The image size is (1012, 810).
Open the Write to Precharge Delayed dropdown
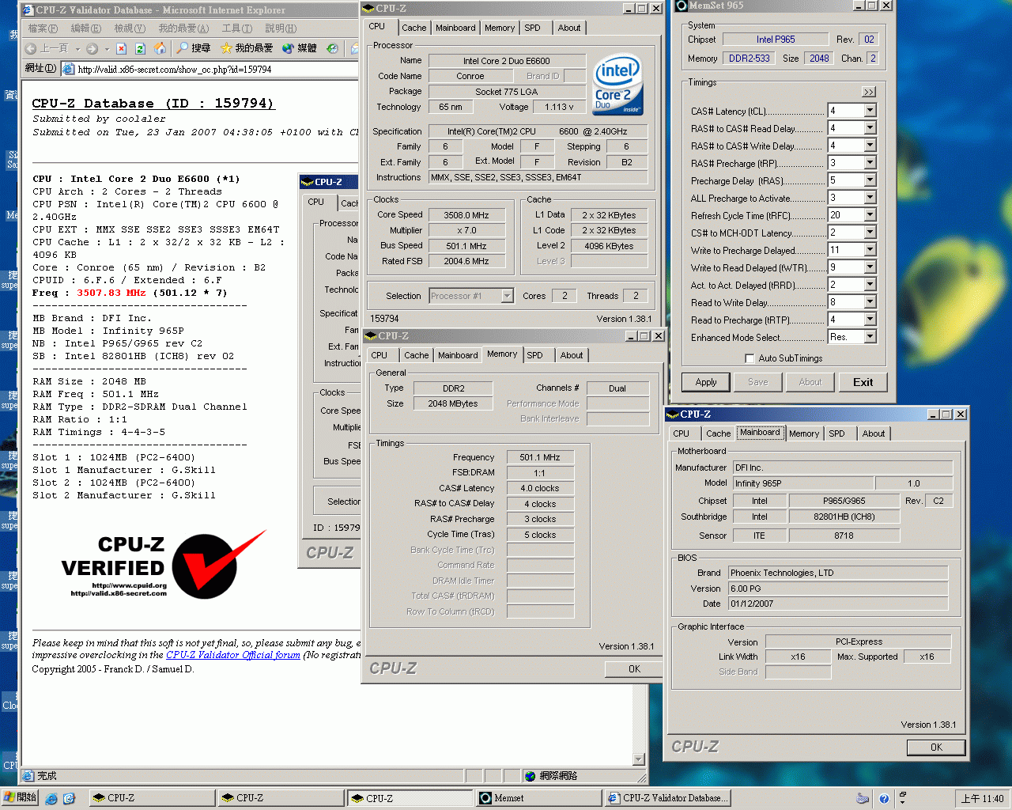click(870, 249)
